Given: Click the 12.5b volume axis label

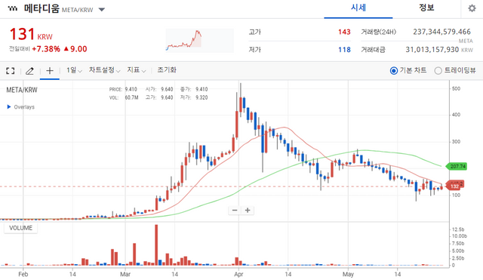Looking at the screenshot, I should (458, 229).
